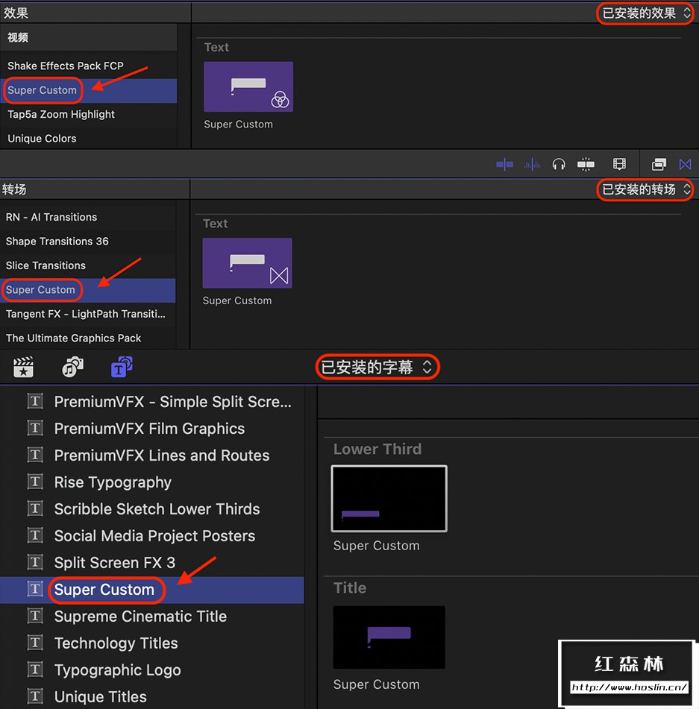The width and height of the screenshot is (699, 709).
Task: Select Typographic Logo category
Action: 152,669
